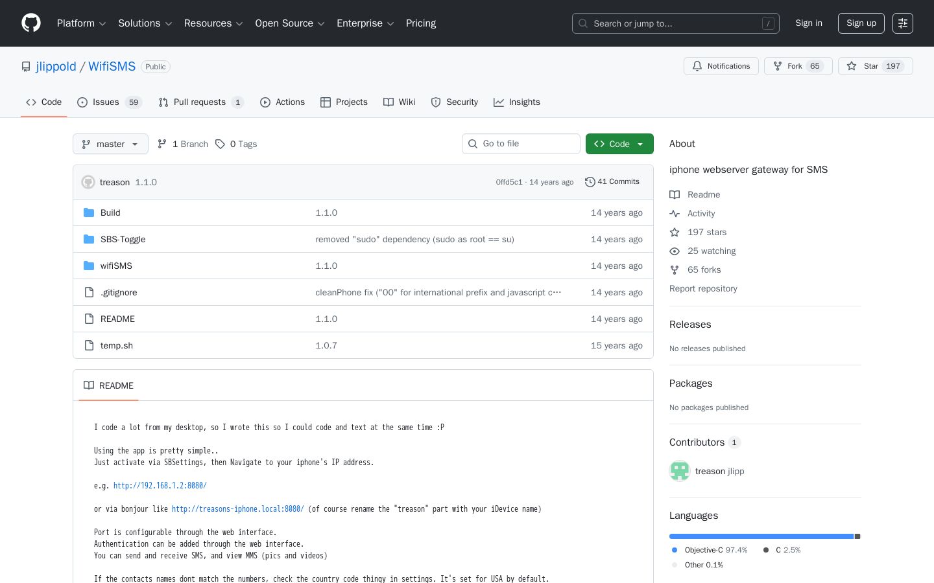Click the tag icon next to 0 Tags

(x=221, y=144)
